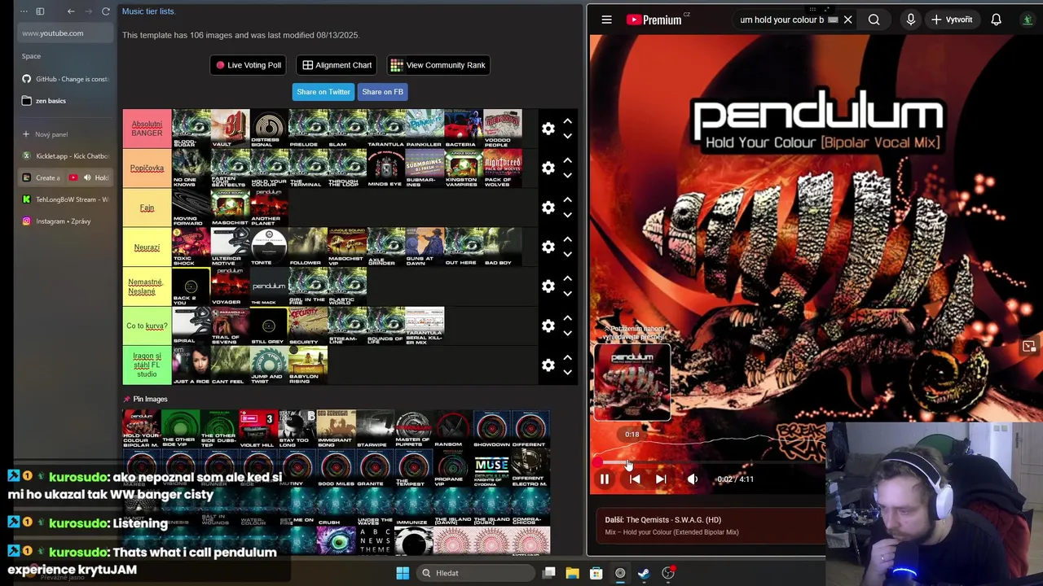This screenshot has width=1043, height=586.
Task: Open the Vytvořit create menu
Action: (x=952, y=20)
